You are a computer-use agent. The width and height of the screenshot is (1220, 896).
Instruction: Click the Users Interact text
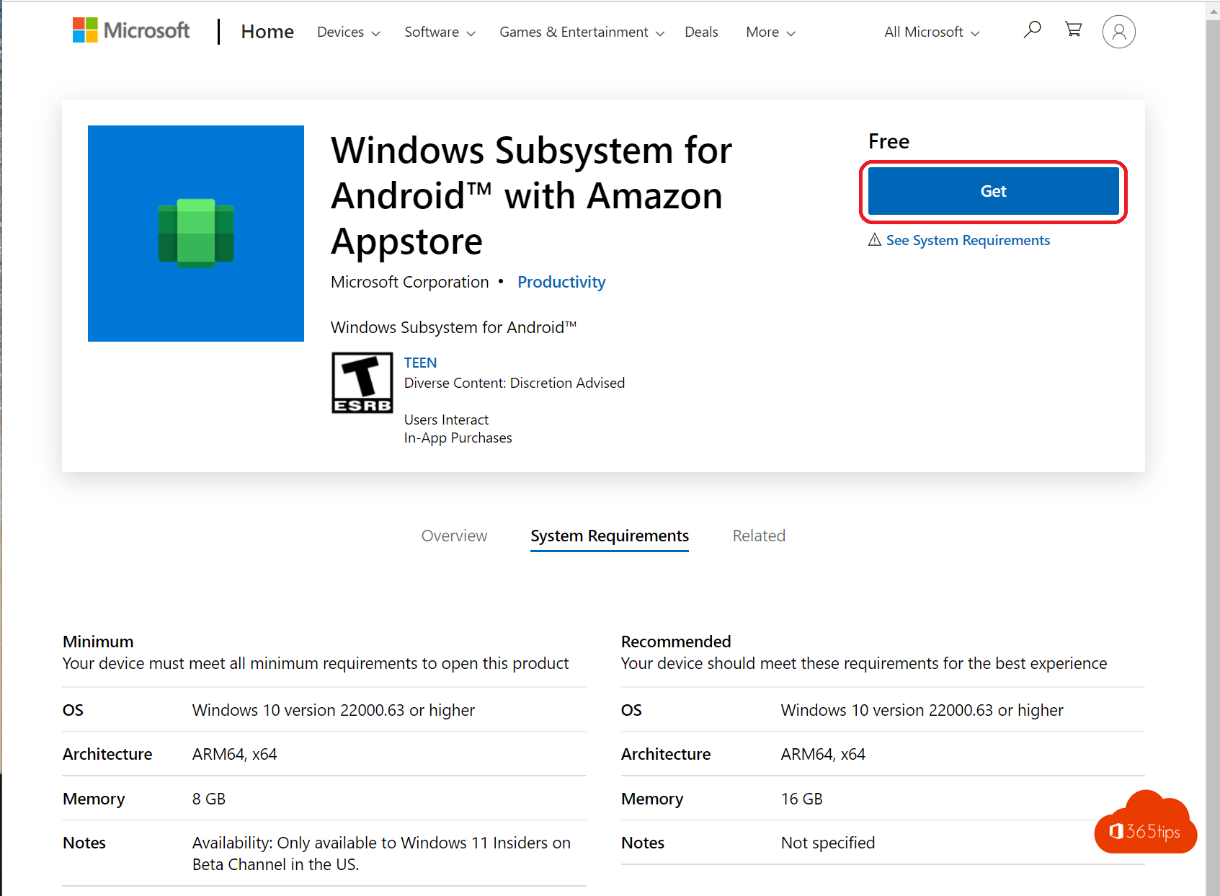click(446, 420)
